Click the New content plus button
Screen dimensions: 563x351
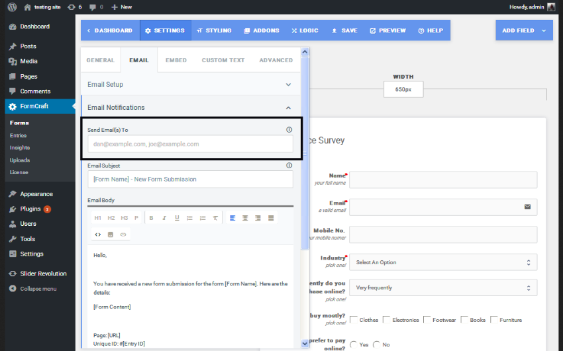121,7
